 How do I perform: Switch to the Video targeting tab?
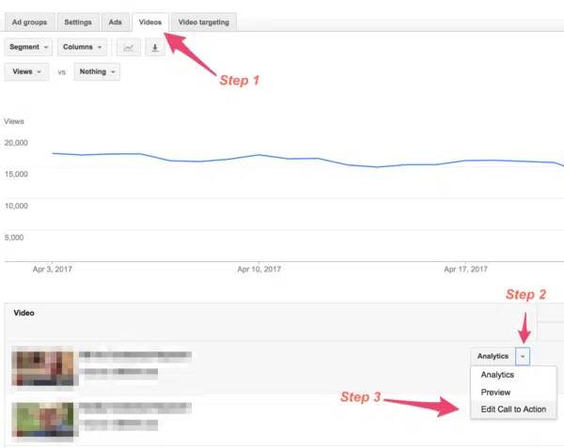203,21
